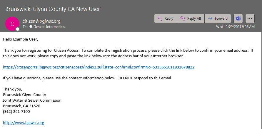
Task: Open the more actions ellipsis menu
Action: (250, 19)
